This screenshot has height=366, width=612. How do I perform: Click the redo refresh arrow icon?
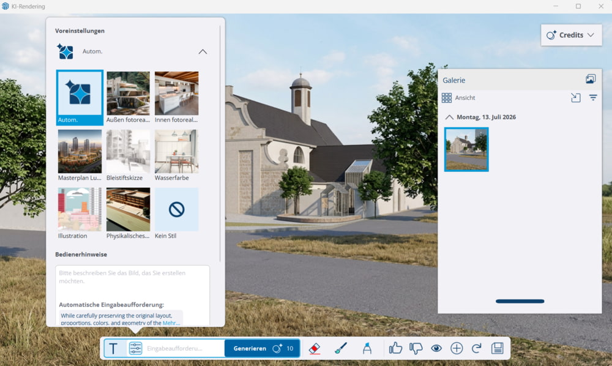[x=477, y=348]
